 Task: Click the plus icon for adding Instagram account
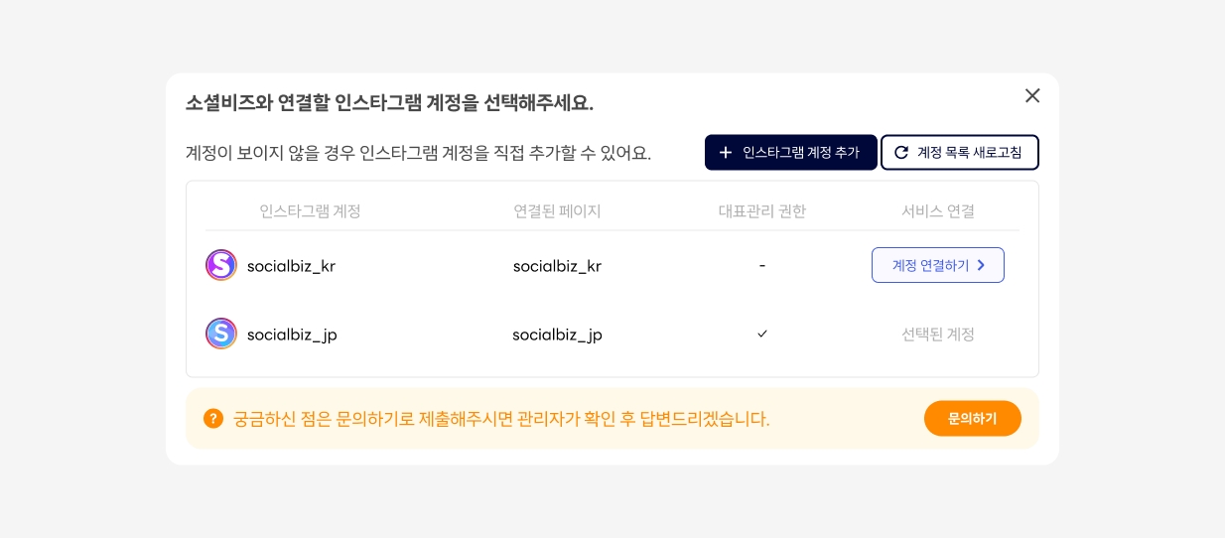(726, 153)
